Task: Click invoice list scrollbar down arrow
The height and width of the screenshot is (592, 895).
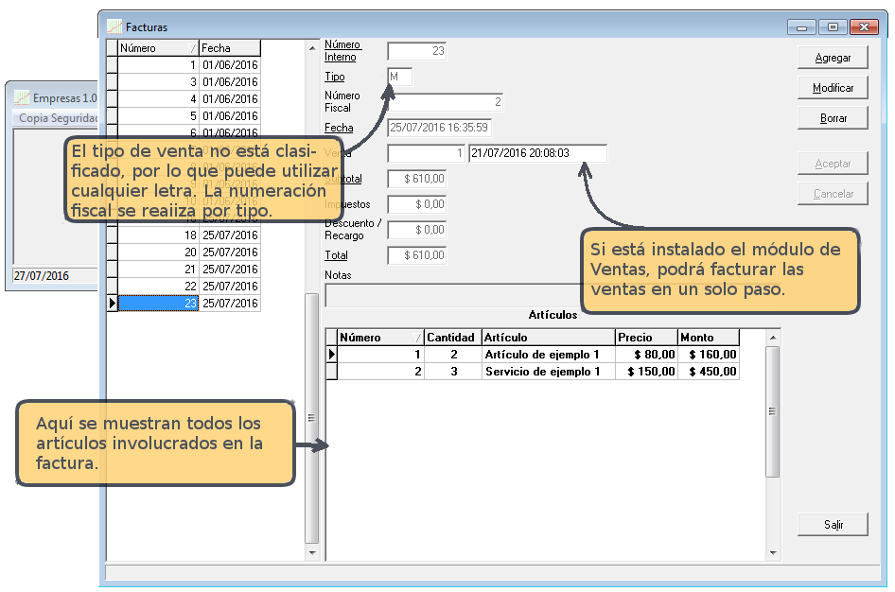Action: [311, 552]
